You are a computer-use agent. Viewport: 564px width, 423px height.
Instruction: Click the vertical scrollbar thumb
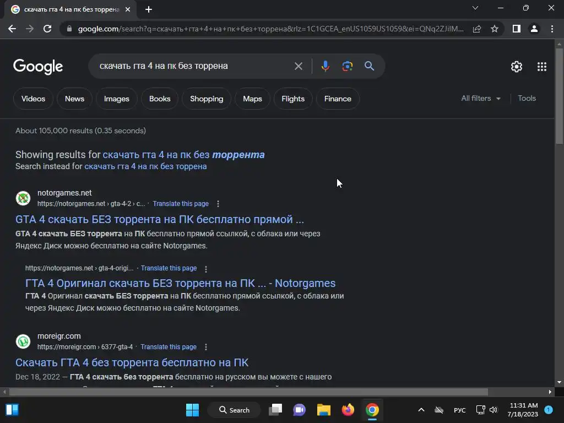pyautogui.click(x=559, y=95)
